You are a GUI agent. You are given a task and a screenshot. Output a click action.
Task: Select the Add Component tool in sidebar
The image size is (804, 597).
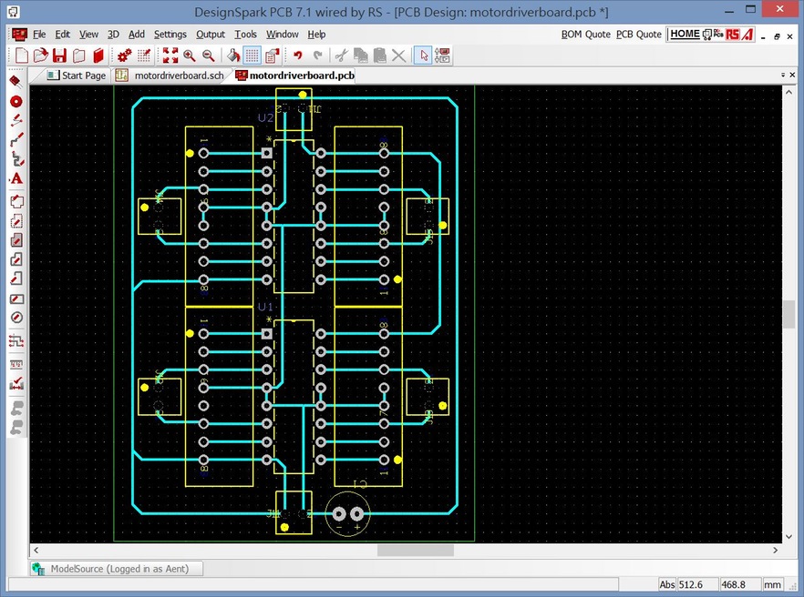click(15, 82)
